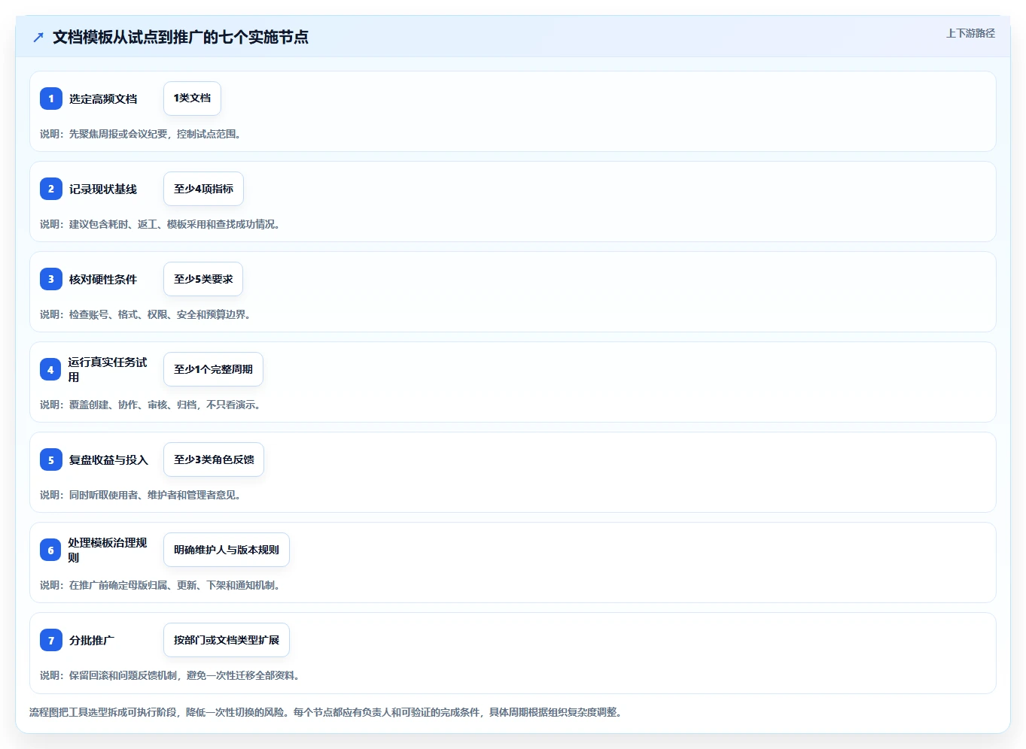Click the 上下游路径 label
Screen dimensions: 1026x749
tap(970, 33)
